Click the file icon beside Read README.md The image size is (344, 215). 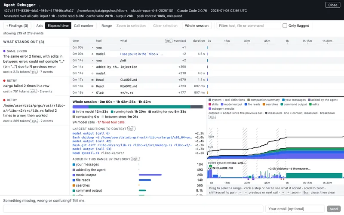pyautogui.click(x=92, y=86)
